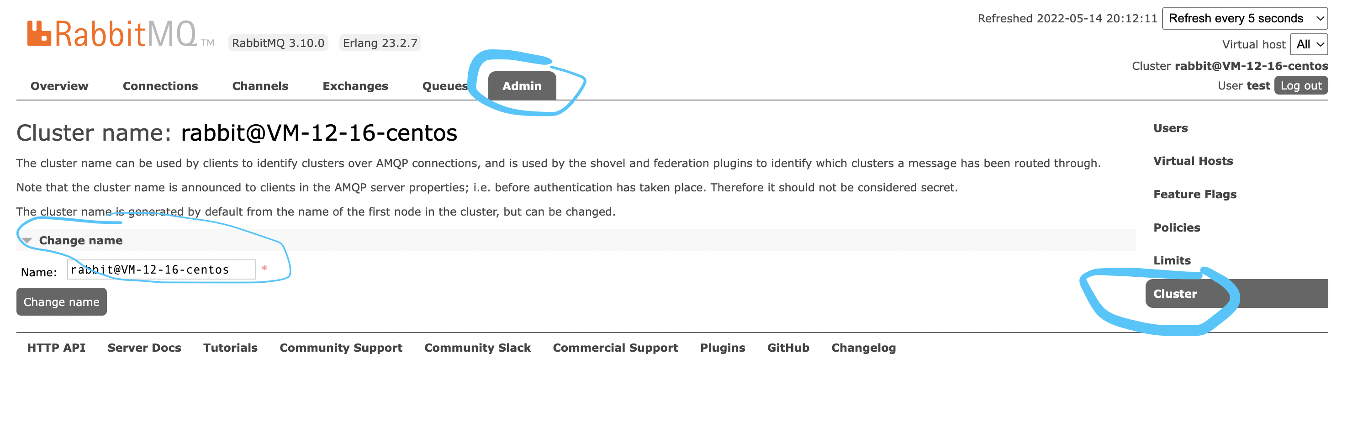Image resolution: width=1363 pixels, height=433 pixels.
Task: Open the Channels tab
Action: 260,86
